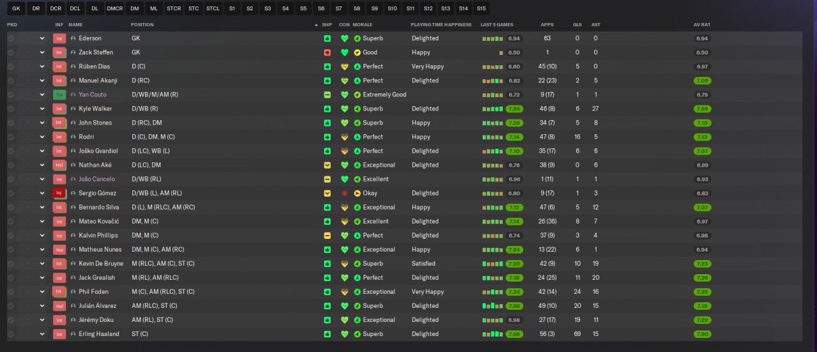Viewport: 817px width, 352px height.
Task: Toggle the picked circle for Rodri
Action: (11, 137)
